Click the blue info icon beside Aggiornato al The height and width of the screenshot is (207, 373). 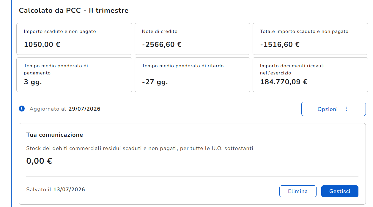tap(22, 109)
